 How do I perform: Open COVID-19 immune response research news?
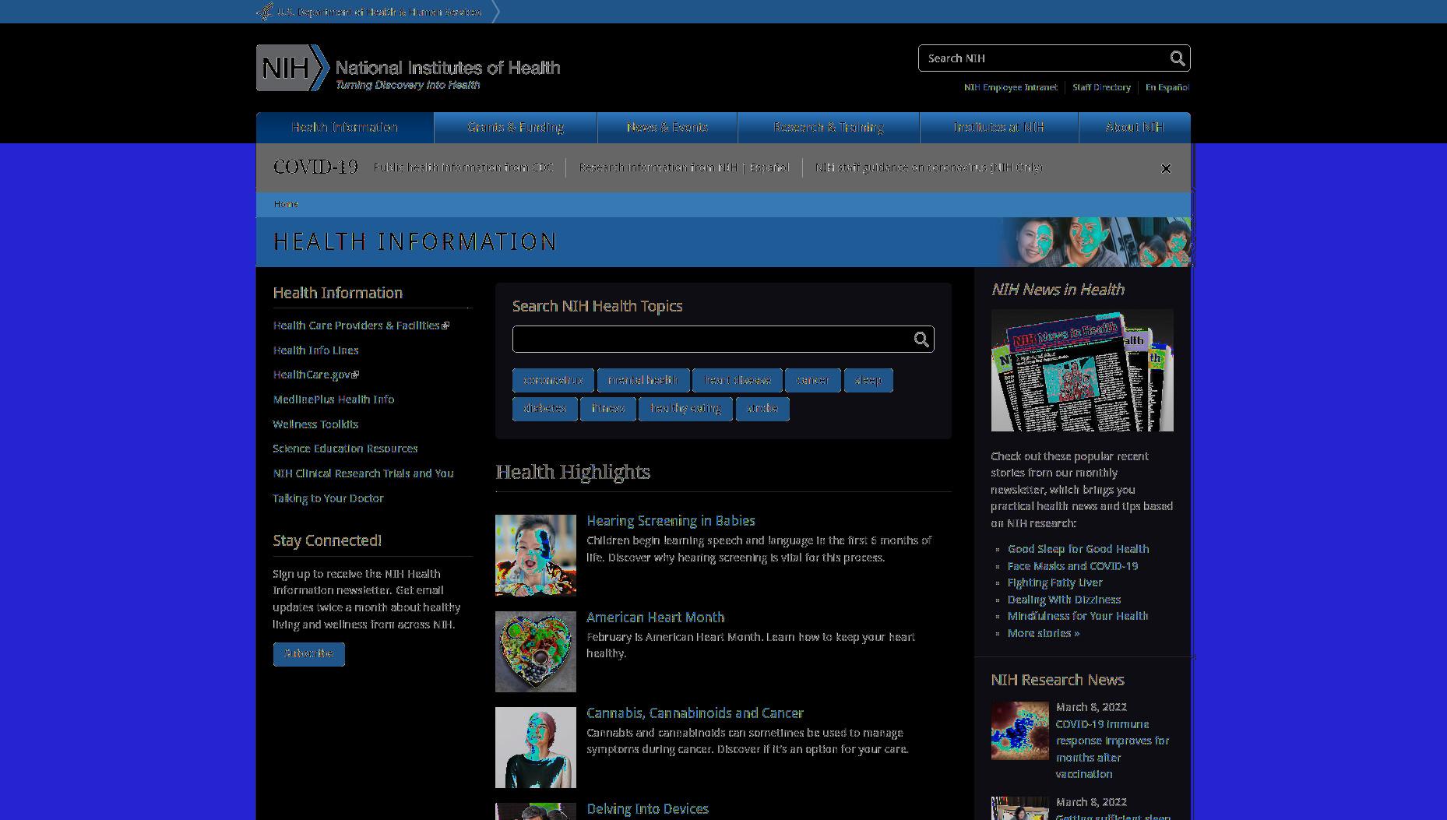(1113, 749)
